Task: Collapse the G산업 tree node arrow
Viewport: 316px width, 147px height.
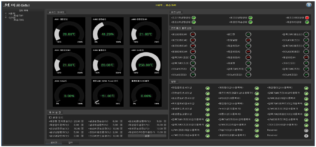Action: pyautogui.click(x=6, y=17)
